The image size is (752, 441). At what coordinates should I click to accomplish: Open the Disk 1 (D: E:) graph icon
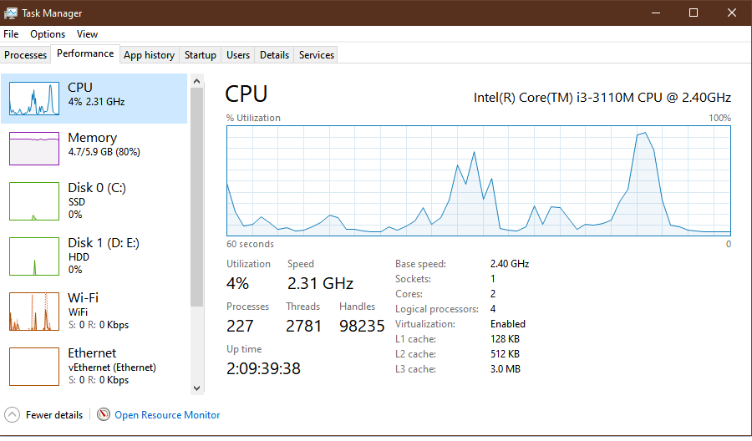(34, 256)
